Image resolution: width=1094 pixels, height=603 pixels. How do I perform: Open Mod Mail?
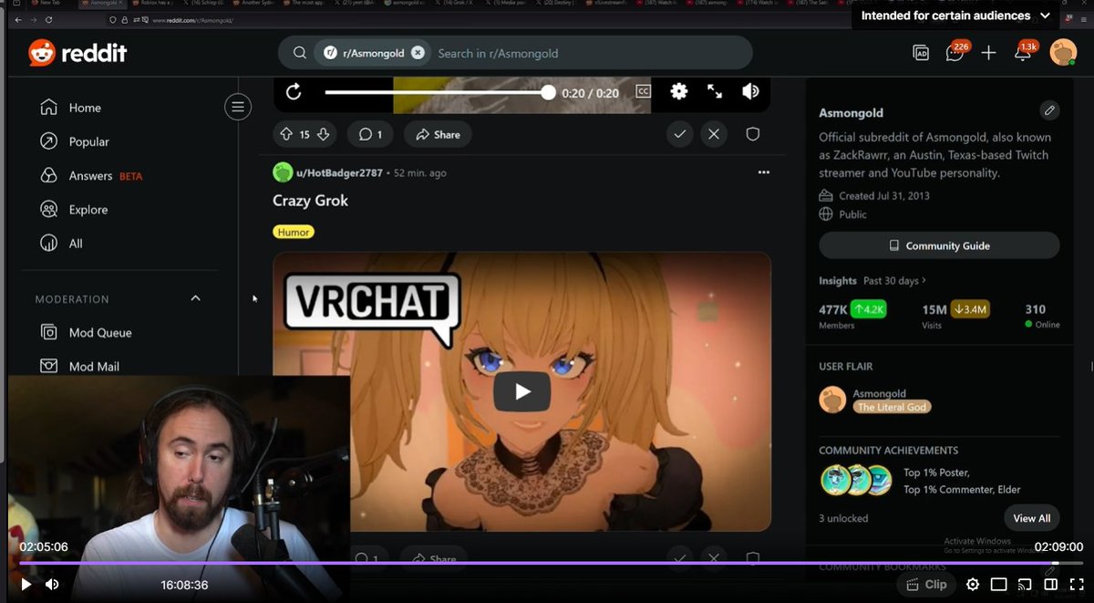94,366
